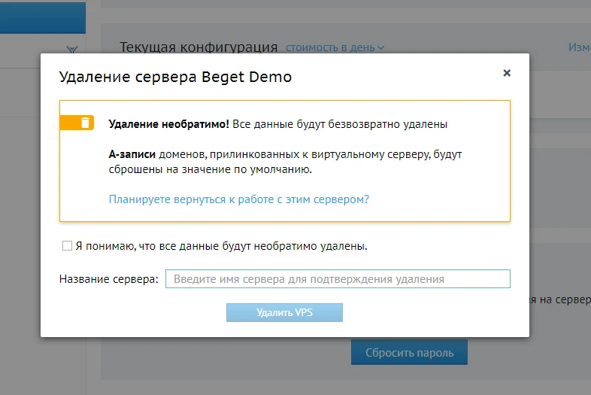Screen dimensions: 591x395
Task: Check the irreversible deletion acknowledgment checkbox
Action: coord(67,246)
